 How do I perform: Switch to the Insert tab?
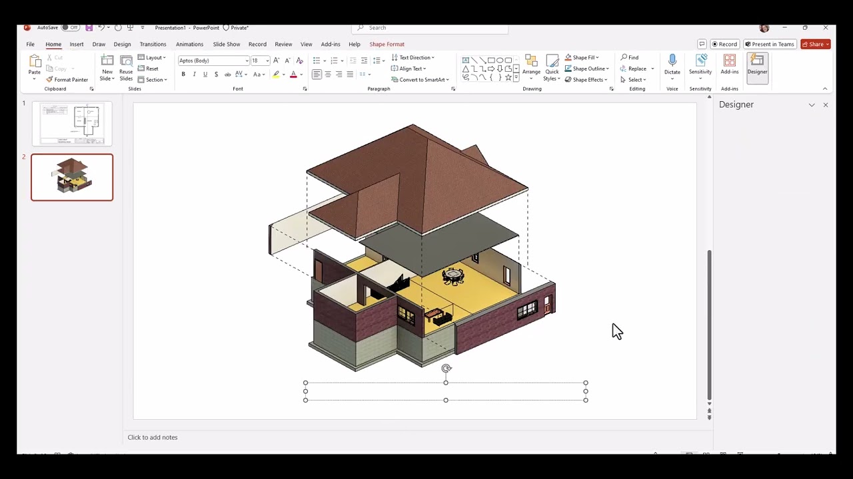[77, 45]
